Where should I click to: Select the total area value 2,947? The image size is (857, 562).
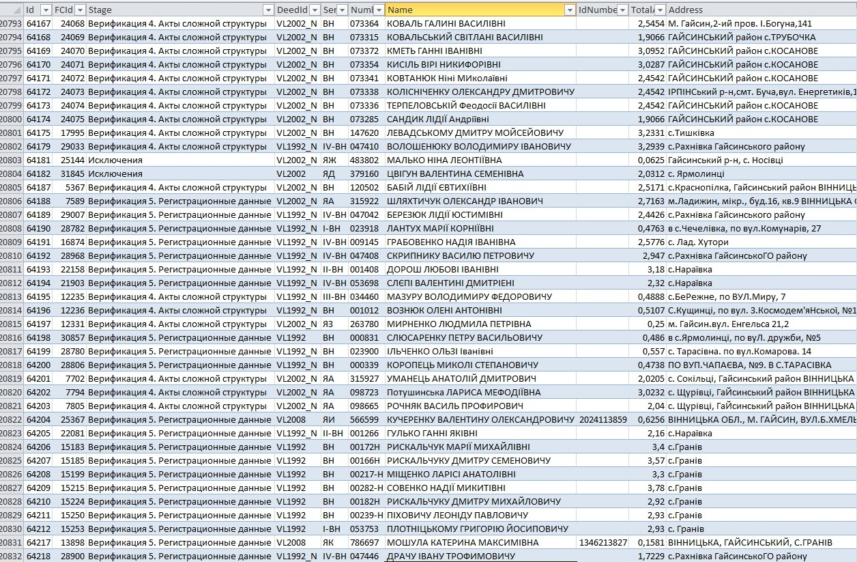[x=648, y=256]
